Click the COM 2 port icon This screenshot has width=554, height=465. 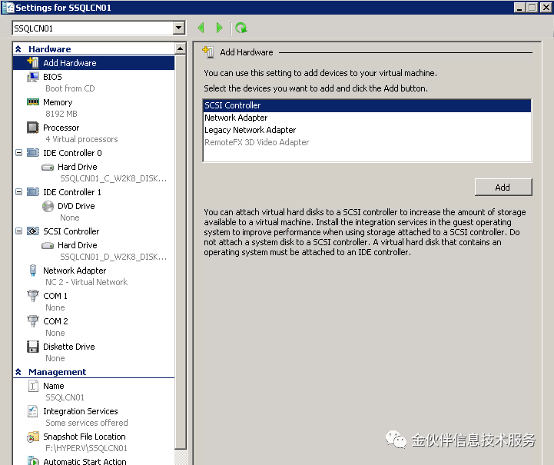coord(33,321)
